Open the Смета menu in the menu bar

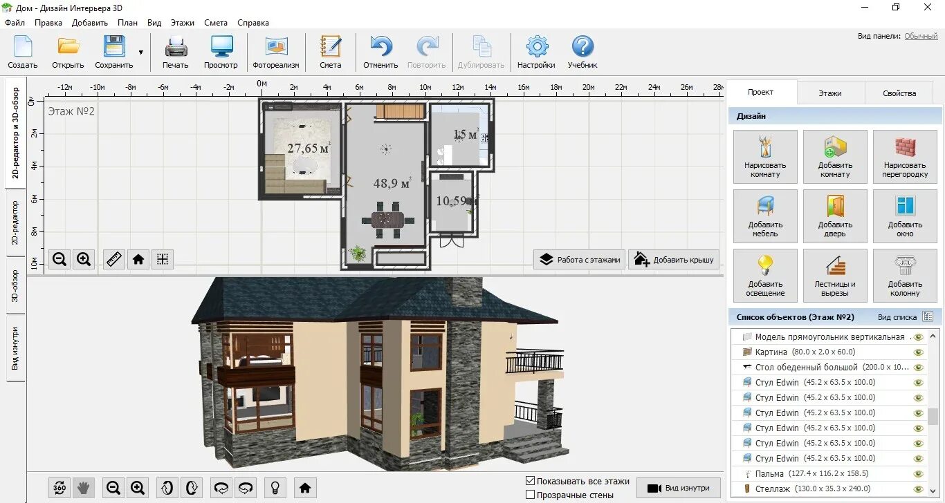(x=216, y=23)
